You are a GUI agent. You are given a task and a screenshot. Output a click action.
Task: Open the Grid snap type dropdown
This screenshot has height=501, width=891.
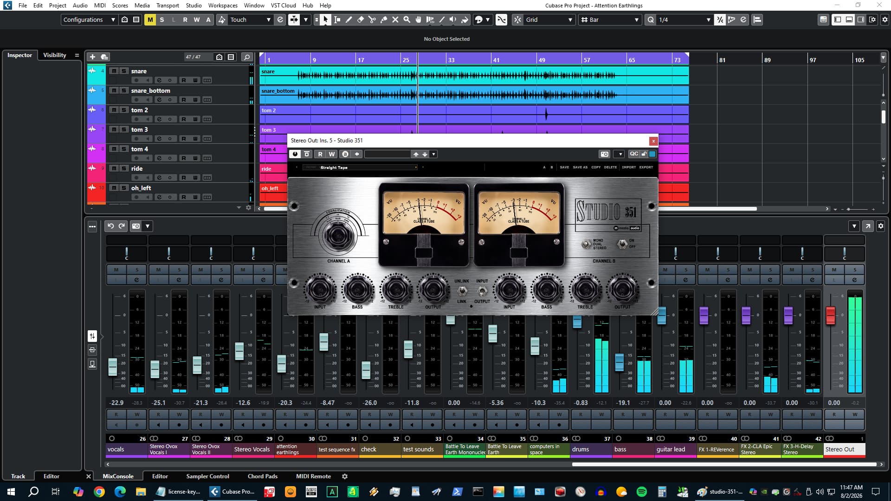tap(549, 19)
